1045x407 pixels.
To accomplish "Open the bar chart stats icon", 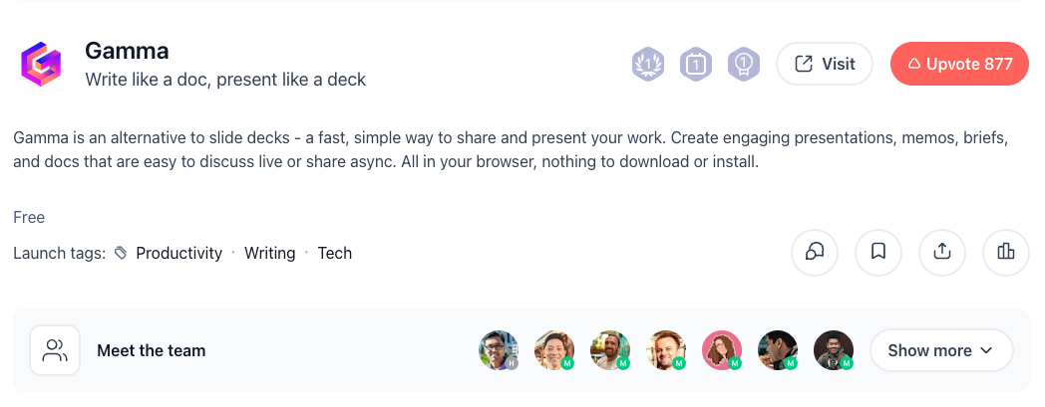I will pos(1006,253).
